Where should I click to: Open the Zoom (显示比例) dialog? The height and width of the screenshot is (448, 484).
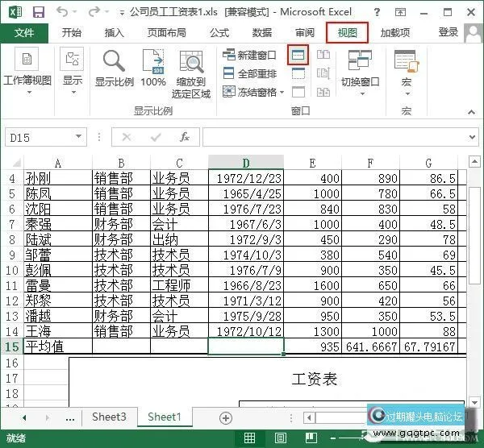click(115, 68)
